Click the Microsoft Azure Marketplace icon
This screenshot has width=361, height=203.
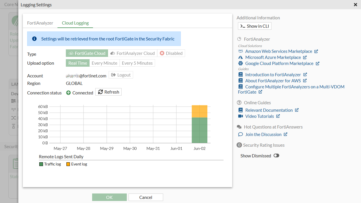point(241,57)
